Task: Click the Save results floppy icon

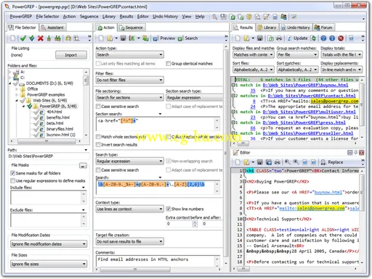Action: (260, 38)
